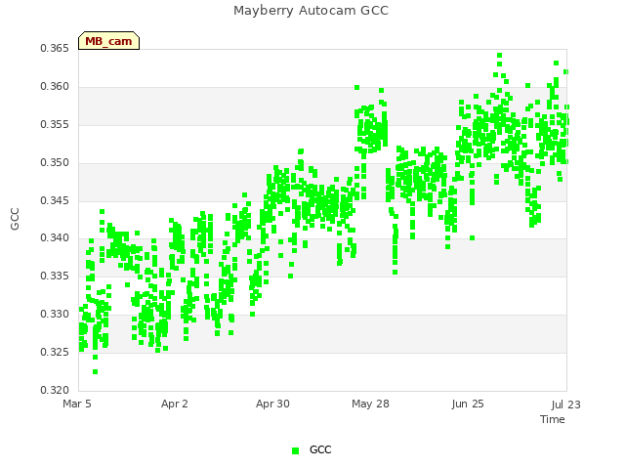The image size is (625, 469).
Task: Click the green GCC legend swatch
Action: tap(295, 450)
